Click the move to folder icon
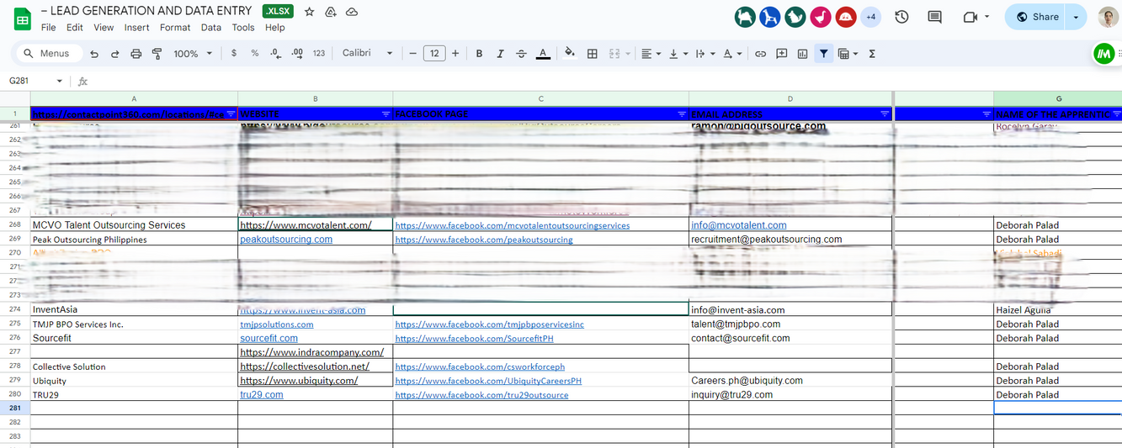The image size is (1122, 448). pyautogui.click(x=331, y=12)
